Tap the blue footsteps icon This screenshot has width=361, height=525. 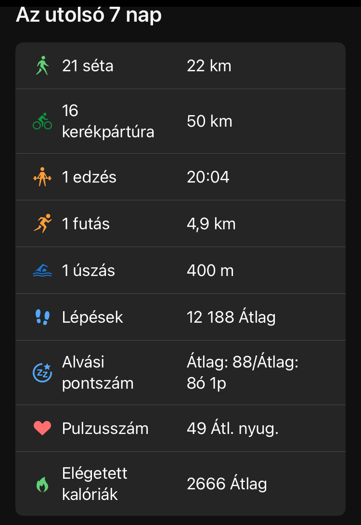click(x=42, y=317)
